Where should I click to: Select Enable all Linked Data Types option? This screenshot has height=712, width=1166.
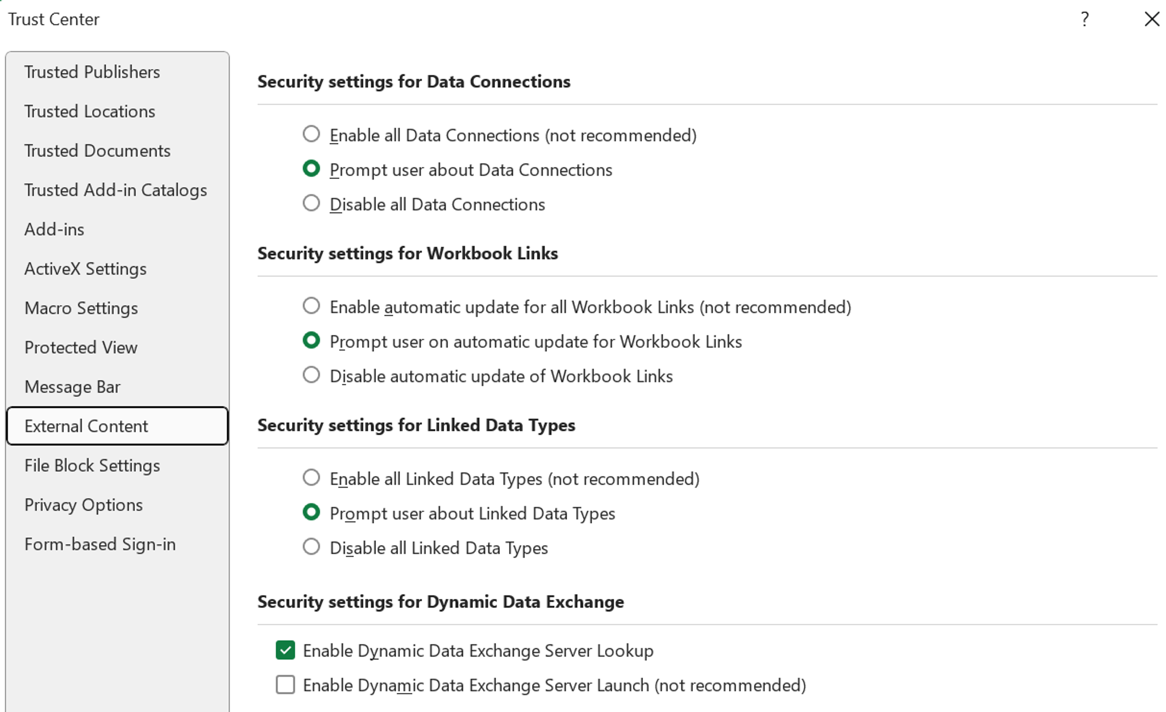pyautogui.click(x=311, y=478)
